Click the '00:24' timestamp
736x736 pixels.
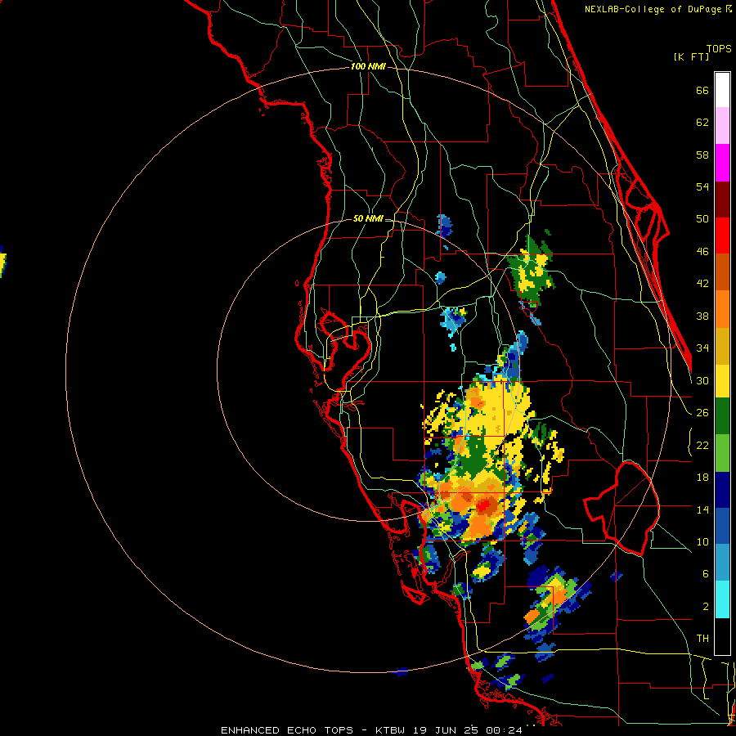(504, 730)
